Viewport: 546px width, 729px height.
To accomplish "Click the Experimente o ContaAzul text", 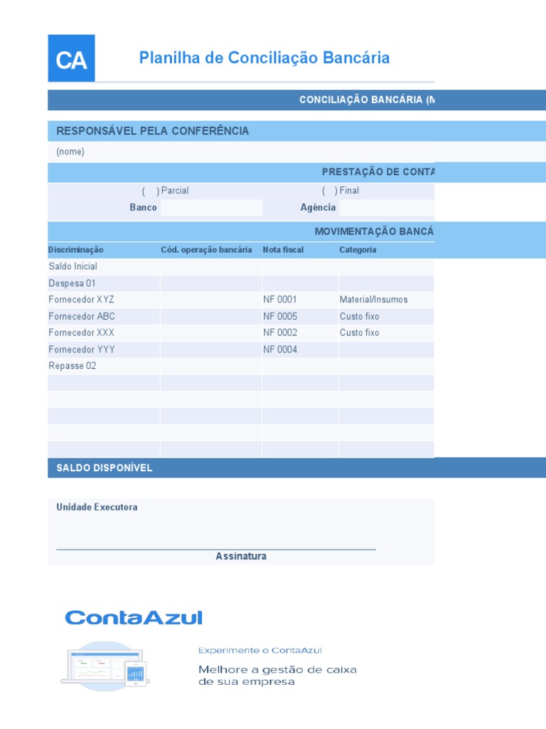I will 260,651.
